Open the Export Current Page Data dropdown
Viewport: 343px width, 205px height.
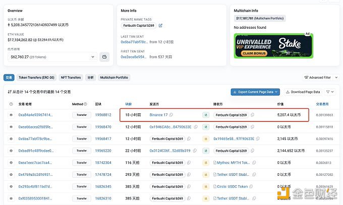click(x=255, y=92)
